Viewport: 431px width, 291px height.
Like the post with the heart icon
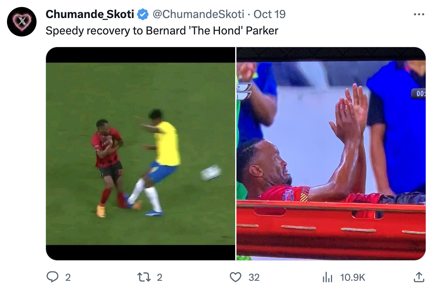tap(236, 277)
